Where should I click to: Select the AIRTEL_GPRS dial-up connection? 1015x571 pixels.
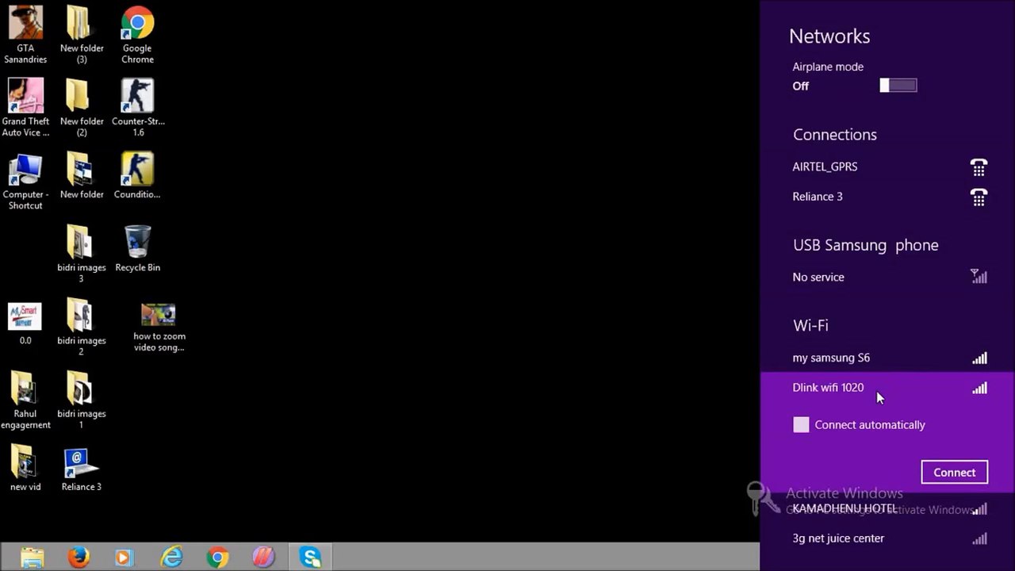tap(887, 167)
